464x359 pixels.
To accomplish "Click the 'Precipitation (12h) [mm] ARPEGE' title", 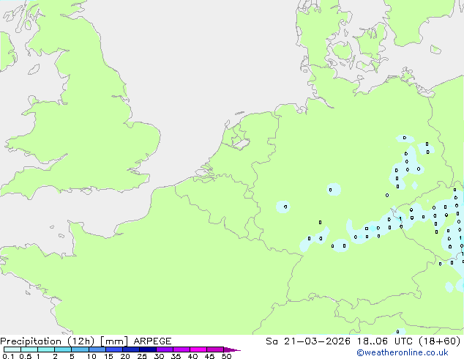I will pos(86,341).
